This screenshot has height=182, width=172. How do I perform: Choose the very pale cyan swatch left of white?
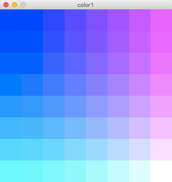click(140, 171)
